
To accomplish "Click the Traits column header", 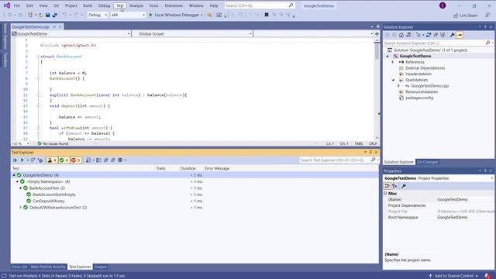I will (x=160, y=168).
